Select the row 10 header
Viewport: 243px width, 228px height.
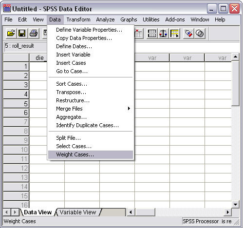(16, 150)
